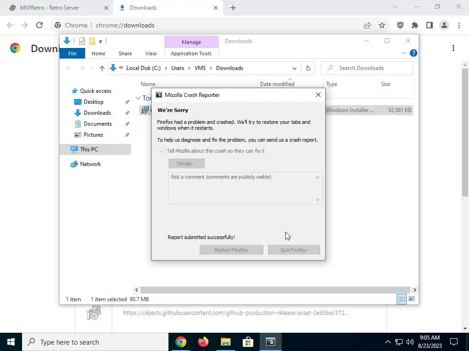Image resolution: width=469 pixels, height=351 pixels.
Task: Refresh the Downloads folder view
Action: click(308, 69)
